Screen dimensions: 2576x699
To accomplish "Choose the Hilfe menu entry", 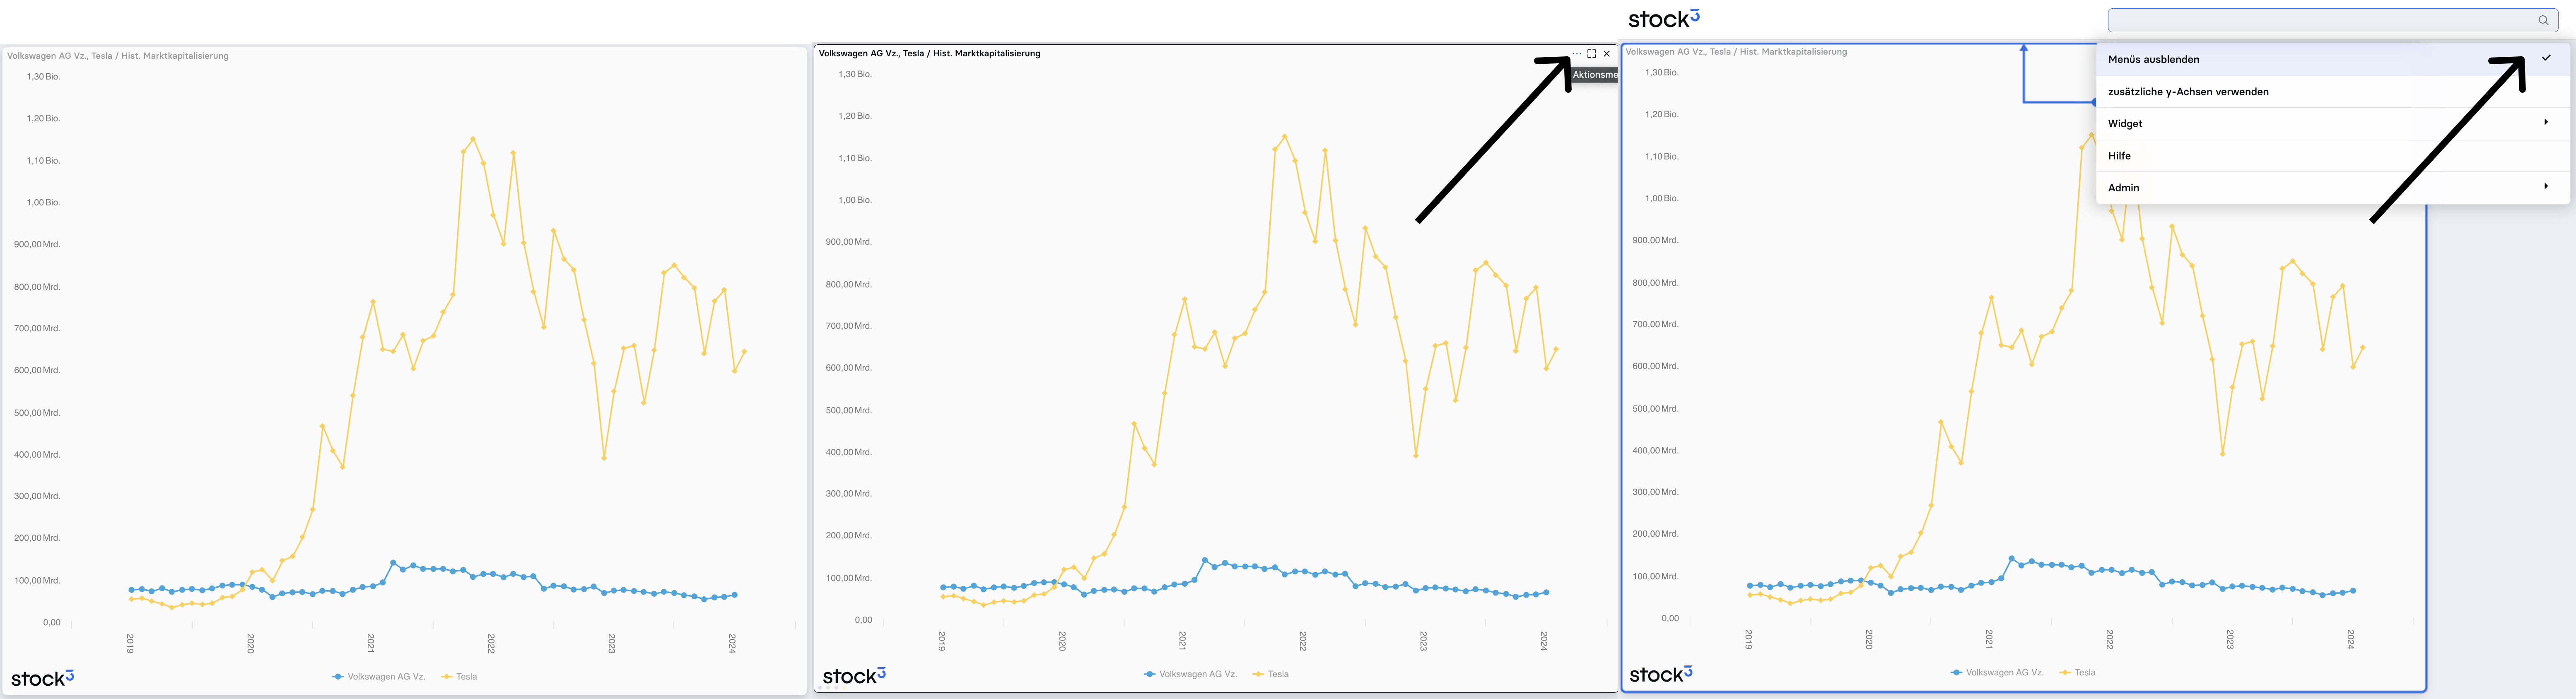I will [x=2332, y=156].
